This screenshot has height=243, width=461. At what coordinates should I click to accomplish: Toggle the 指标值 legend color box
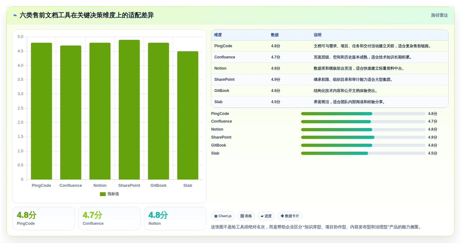103,194
